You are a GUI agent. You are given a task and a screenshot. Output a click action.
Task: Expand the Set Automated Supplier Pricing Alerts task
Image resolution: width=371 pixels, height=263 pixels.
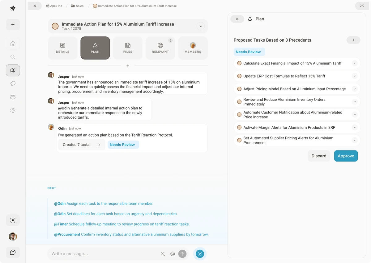click(x=355, y=140)
